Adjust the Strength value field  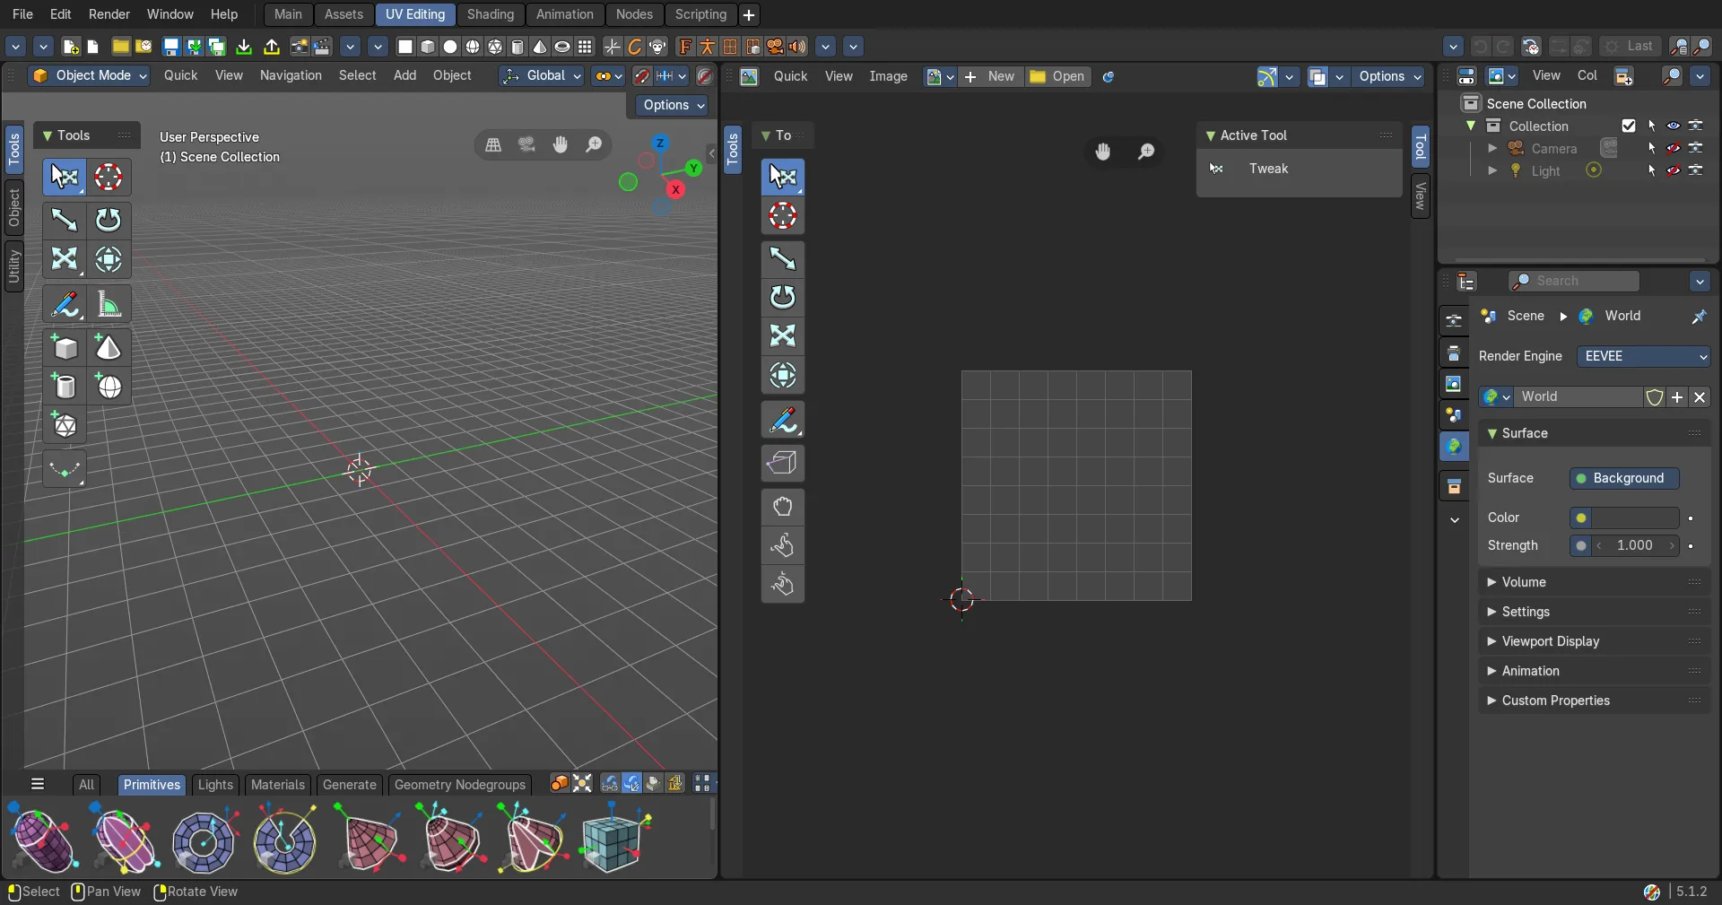1634,545
